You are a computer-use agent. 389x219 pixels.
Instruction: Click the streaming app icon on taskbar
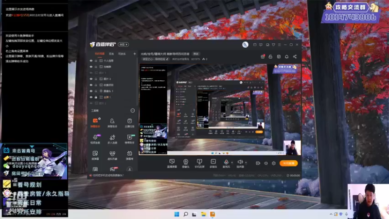[212, 214]
